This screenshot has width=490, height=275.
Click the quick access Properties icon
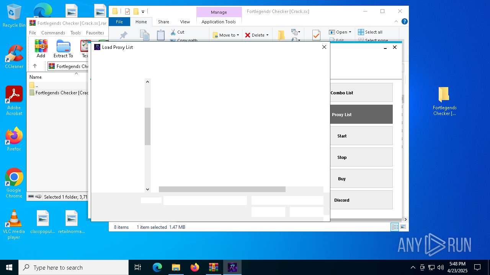(x=127, y=11)
